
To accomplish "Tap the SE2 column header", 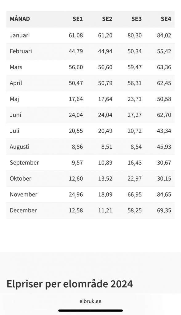I will 107,19.
